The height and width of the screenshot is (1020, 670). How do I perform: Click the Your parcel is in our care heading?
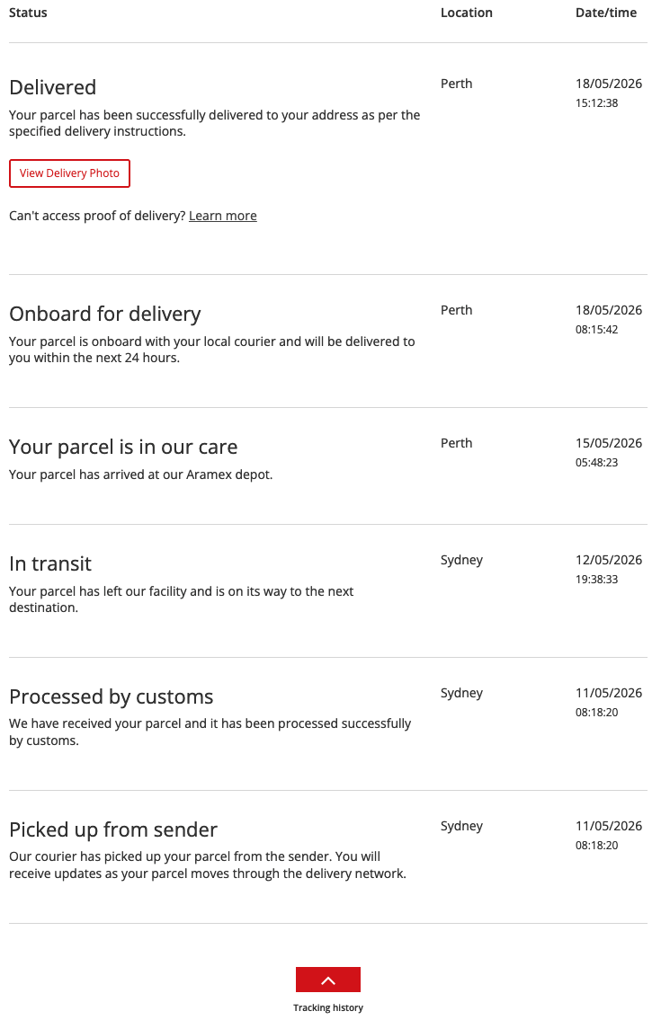pos(123,447)
